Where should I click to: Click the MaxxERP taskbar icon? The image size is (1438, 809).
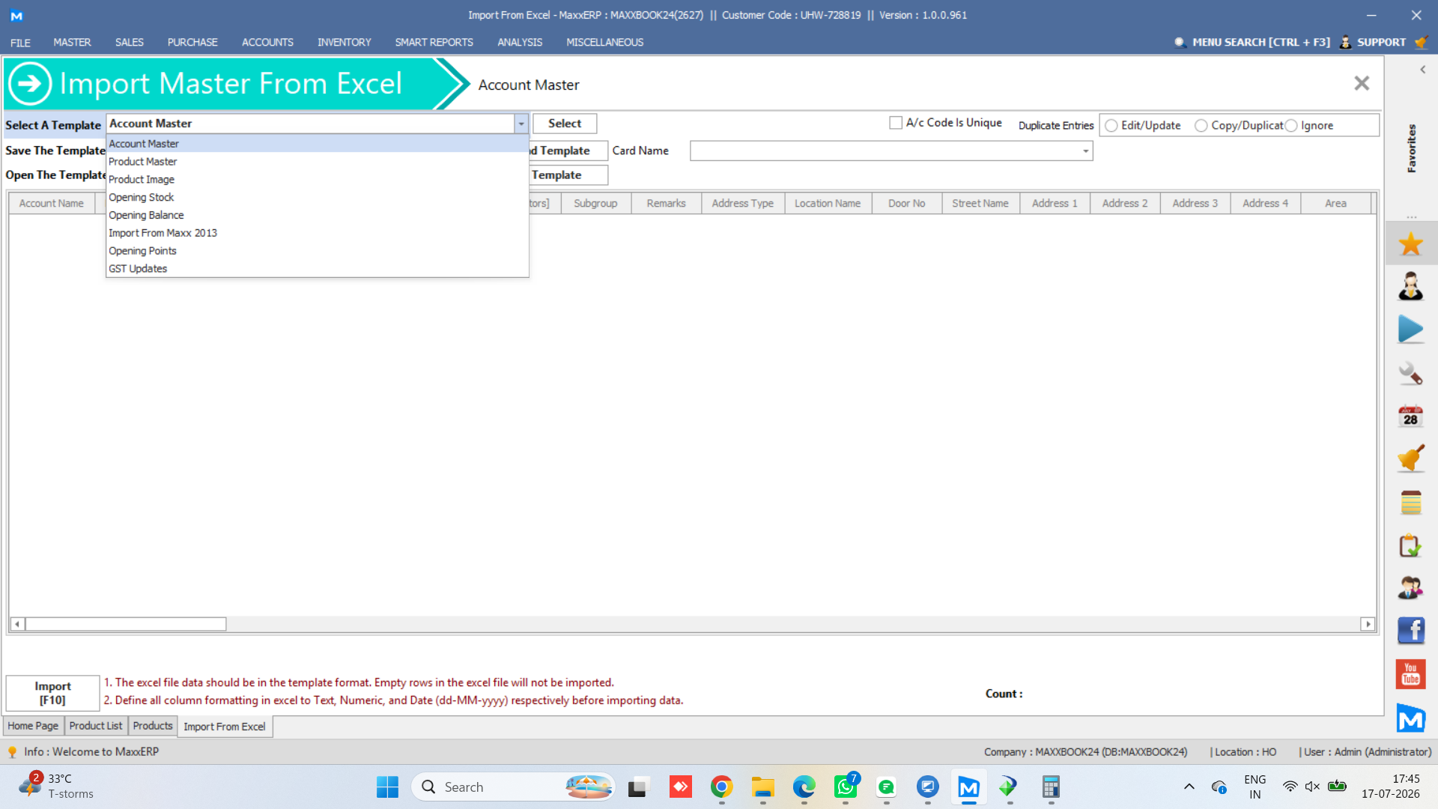(x=968, y=787)
